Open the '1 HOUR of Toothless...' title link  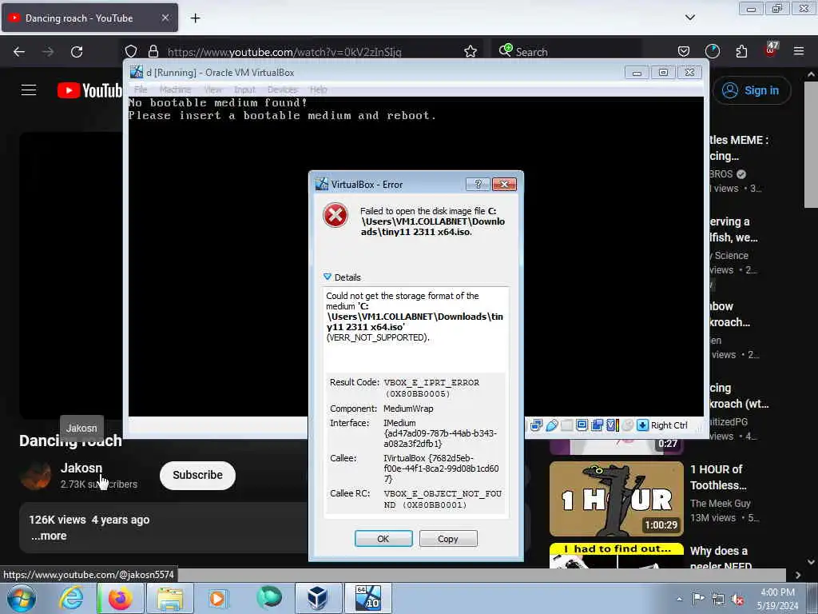pos(718,477)
